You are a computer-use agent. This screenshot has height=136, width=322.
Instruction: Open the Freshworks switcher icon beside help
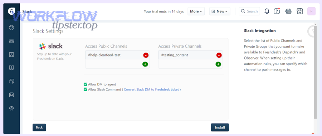pos(288,11)
